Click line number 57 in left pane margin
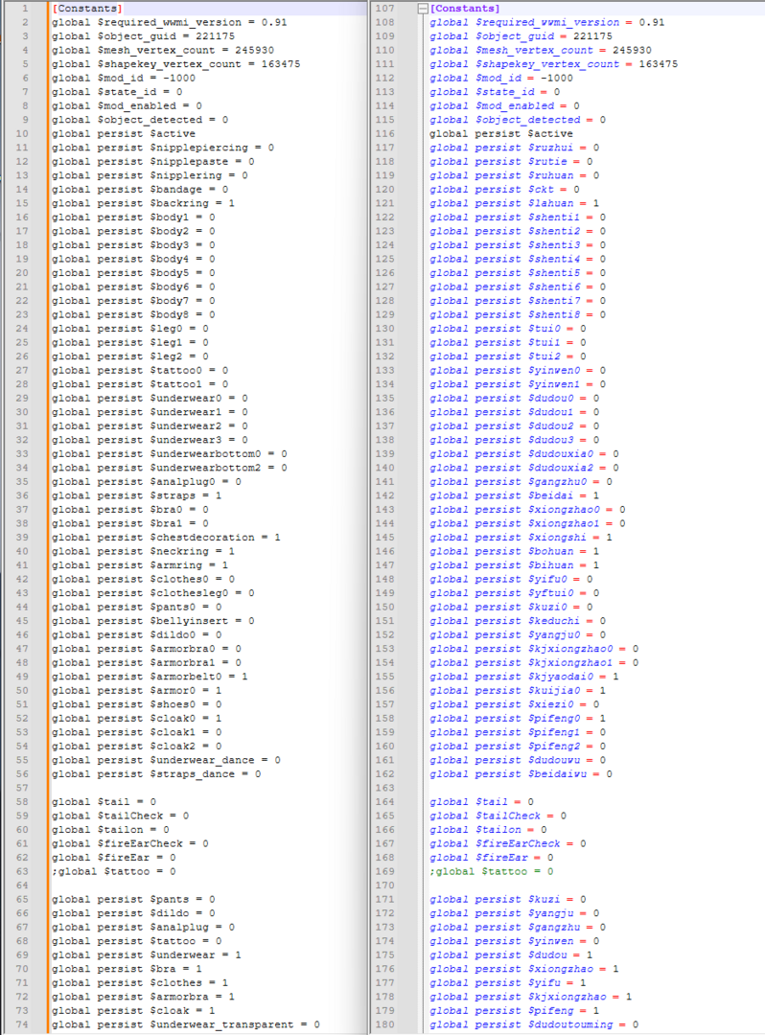Screen dimensions: 765x1035 [22, 788]
